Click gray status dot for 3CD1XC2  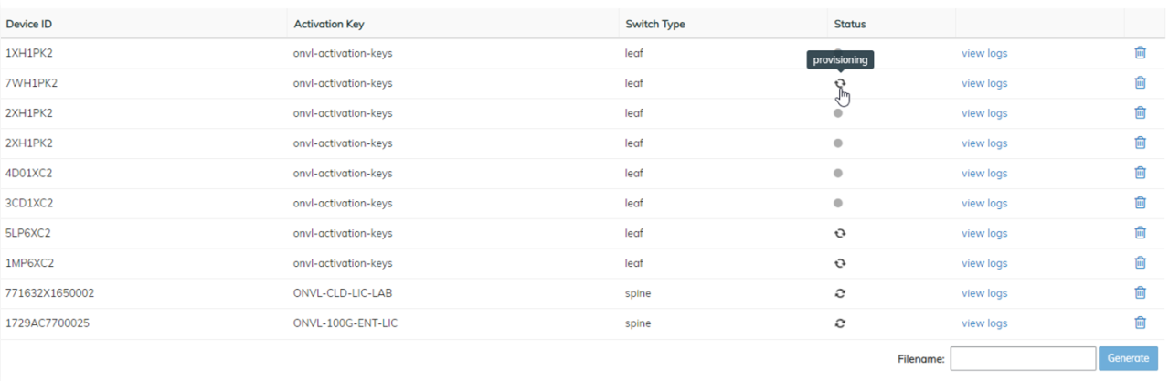tap(838, 203)
